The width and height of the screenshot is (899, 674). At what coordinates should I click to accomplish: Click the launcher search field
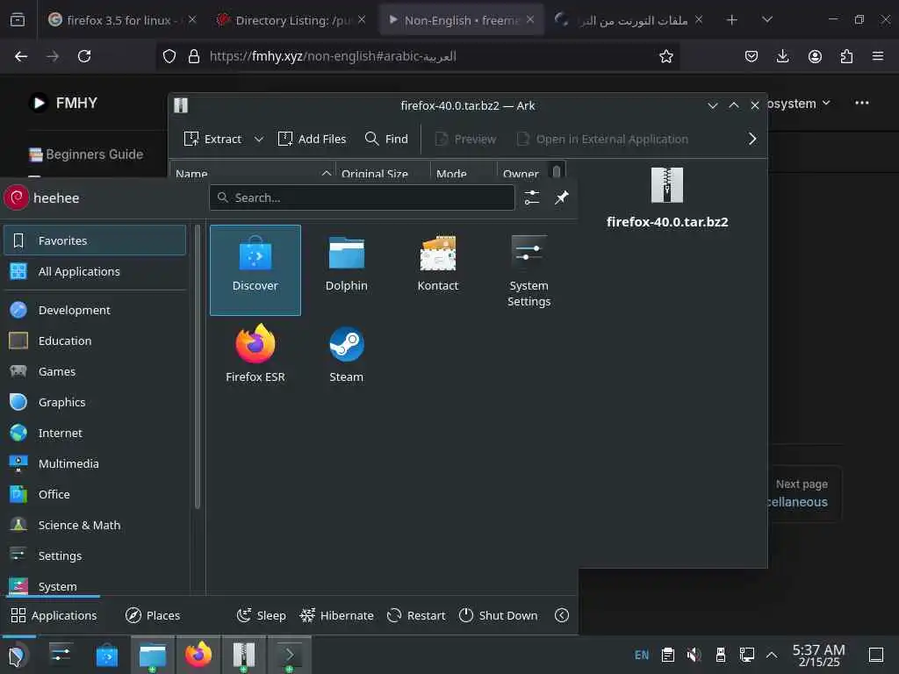362,197
